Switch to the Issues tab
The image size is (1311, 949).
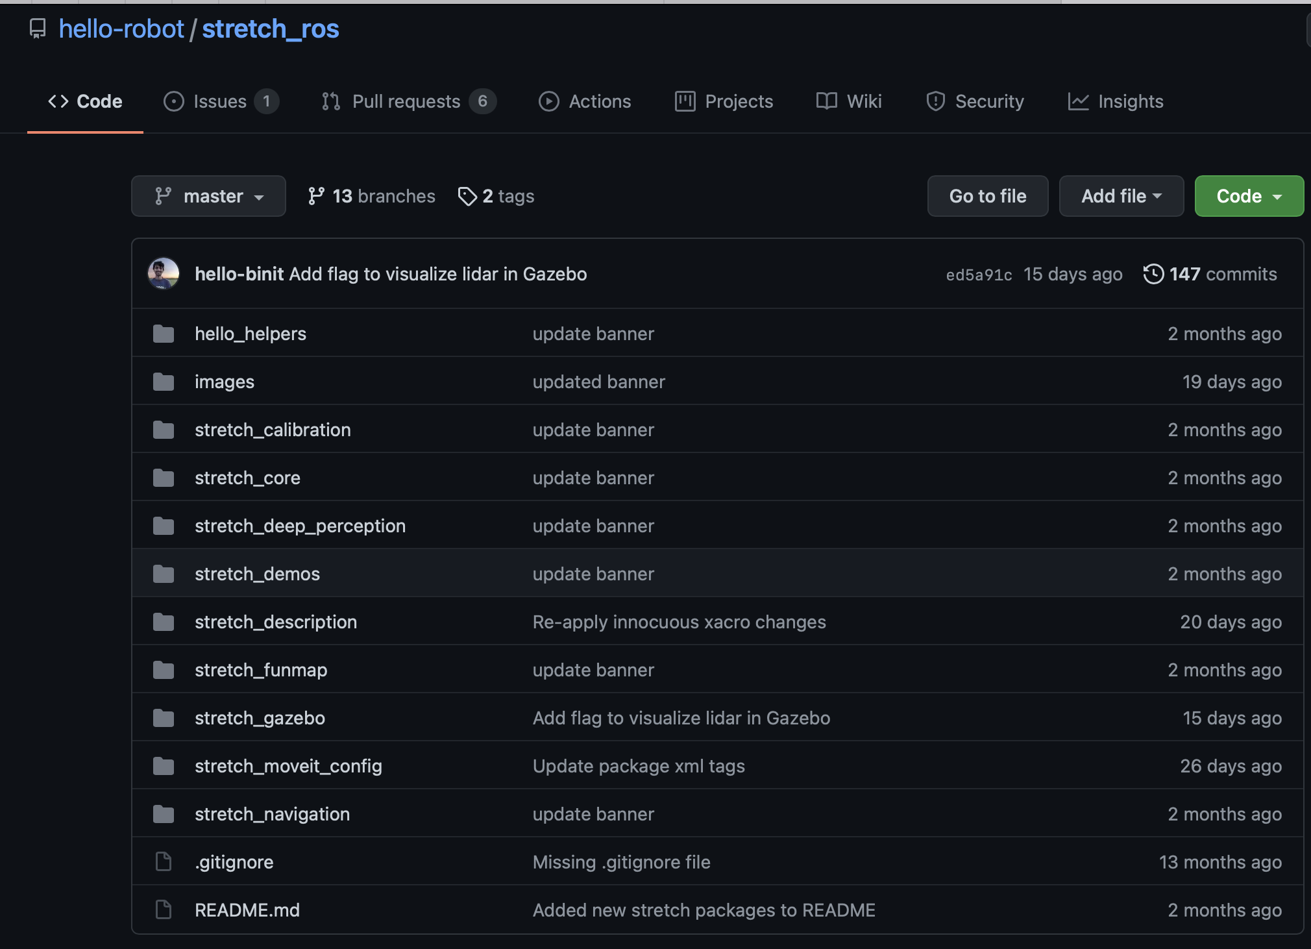coord(220,101)
